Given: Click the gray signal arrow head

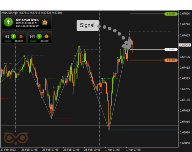Looking at the screenshot, I should 128,45.
